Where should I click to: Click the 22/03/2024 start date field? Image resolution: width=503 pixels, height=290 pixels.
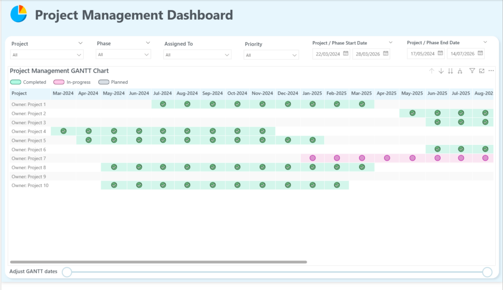[331, 54]
